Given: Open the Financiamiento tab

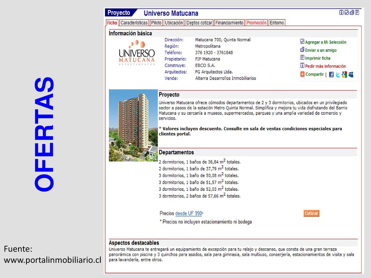Looking at the screenshot, I should coord(229,23).
